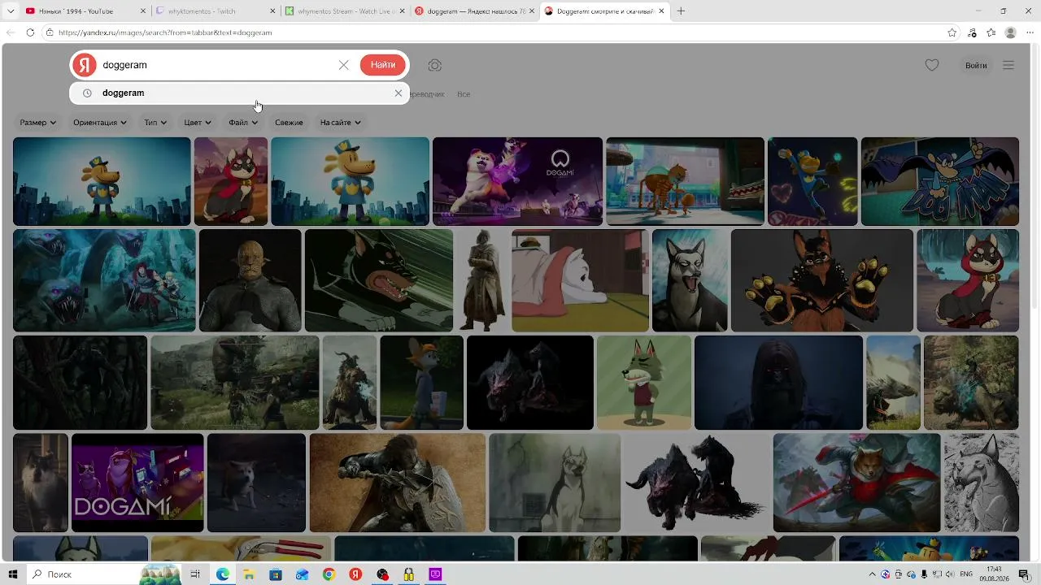1041x585 pixels.
Task: Show hidden system tray icons
Action: coord(872,574)
